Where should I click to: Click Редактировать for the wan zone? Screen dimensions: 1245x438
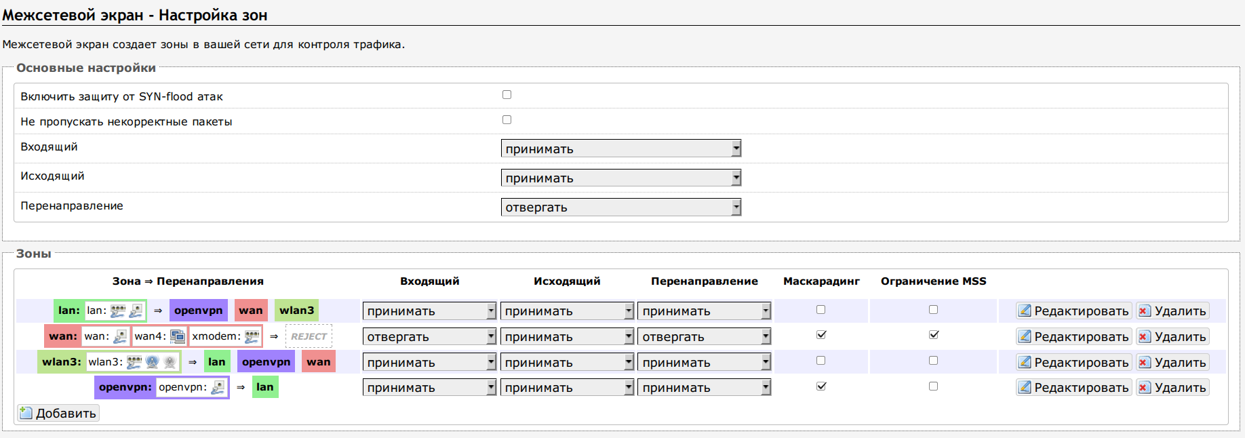(x=1074, y=337)
